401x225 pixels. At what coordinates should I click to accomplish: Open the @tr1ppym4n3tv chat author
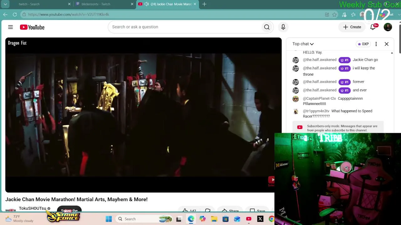pyautogui.click(x=316, y=111)
